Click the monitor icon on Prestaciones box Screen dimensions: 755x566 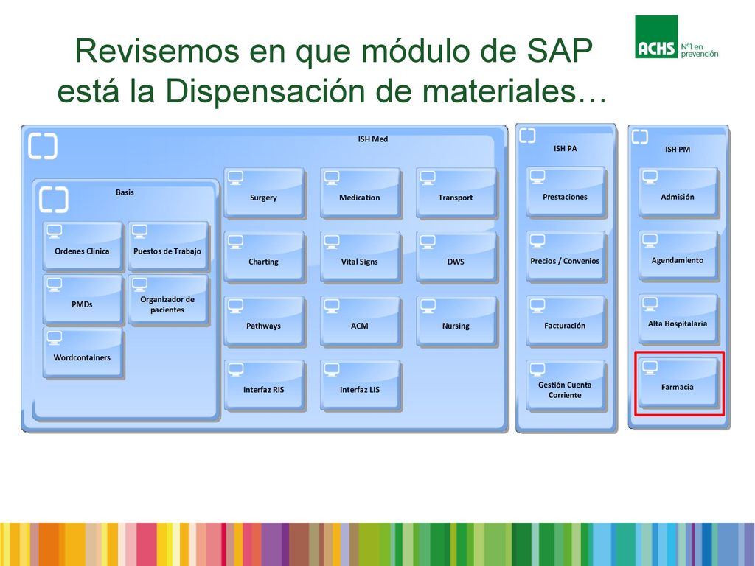tap(537, 177)
